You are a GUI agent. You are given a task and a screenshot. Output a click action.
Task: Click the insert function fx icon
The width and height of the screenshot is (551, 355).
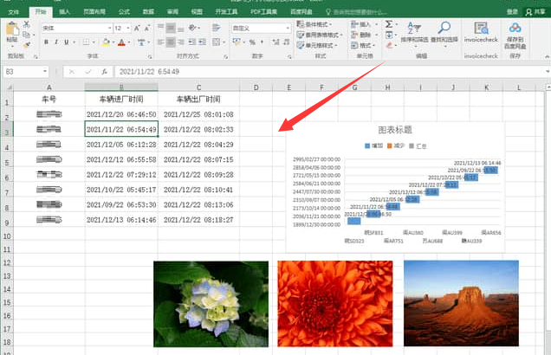(x=103, y=72)
